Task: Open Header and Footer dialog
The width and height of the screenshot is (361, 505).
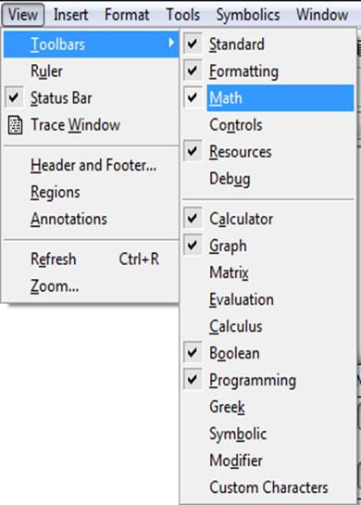Action: (x=92, y=165)
